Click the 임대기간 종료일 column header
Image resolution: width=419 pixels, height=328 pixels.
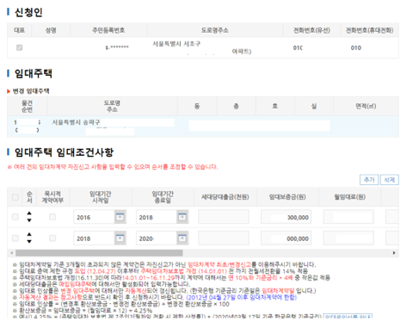point(163,197)
